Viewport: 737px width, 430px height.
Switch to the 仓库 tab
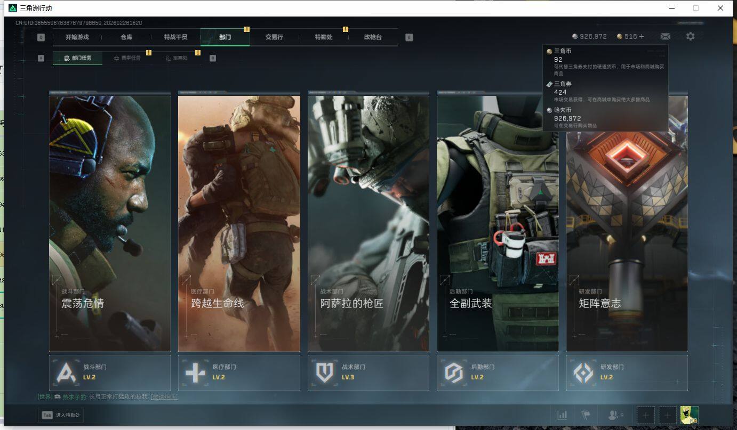(x=126, y=37)
